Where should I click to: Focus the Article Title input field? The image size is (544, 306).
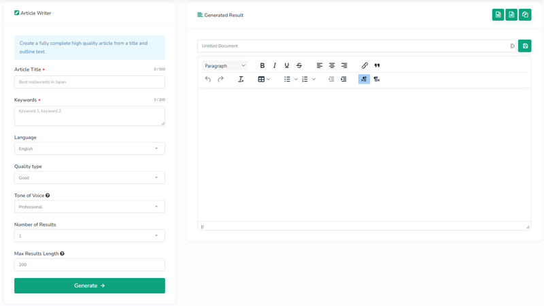(x=90, y=82)
